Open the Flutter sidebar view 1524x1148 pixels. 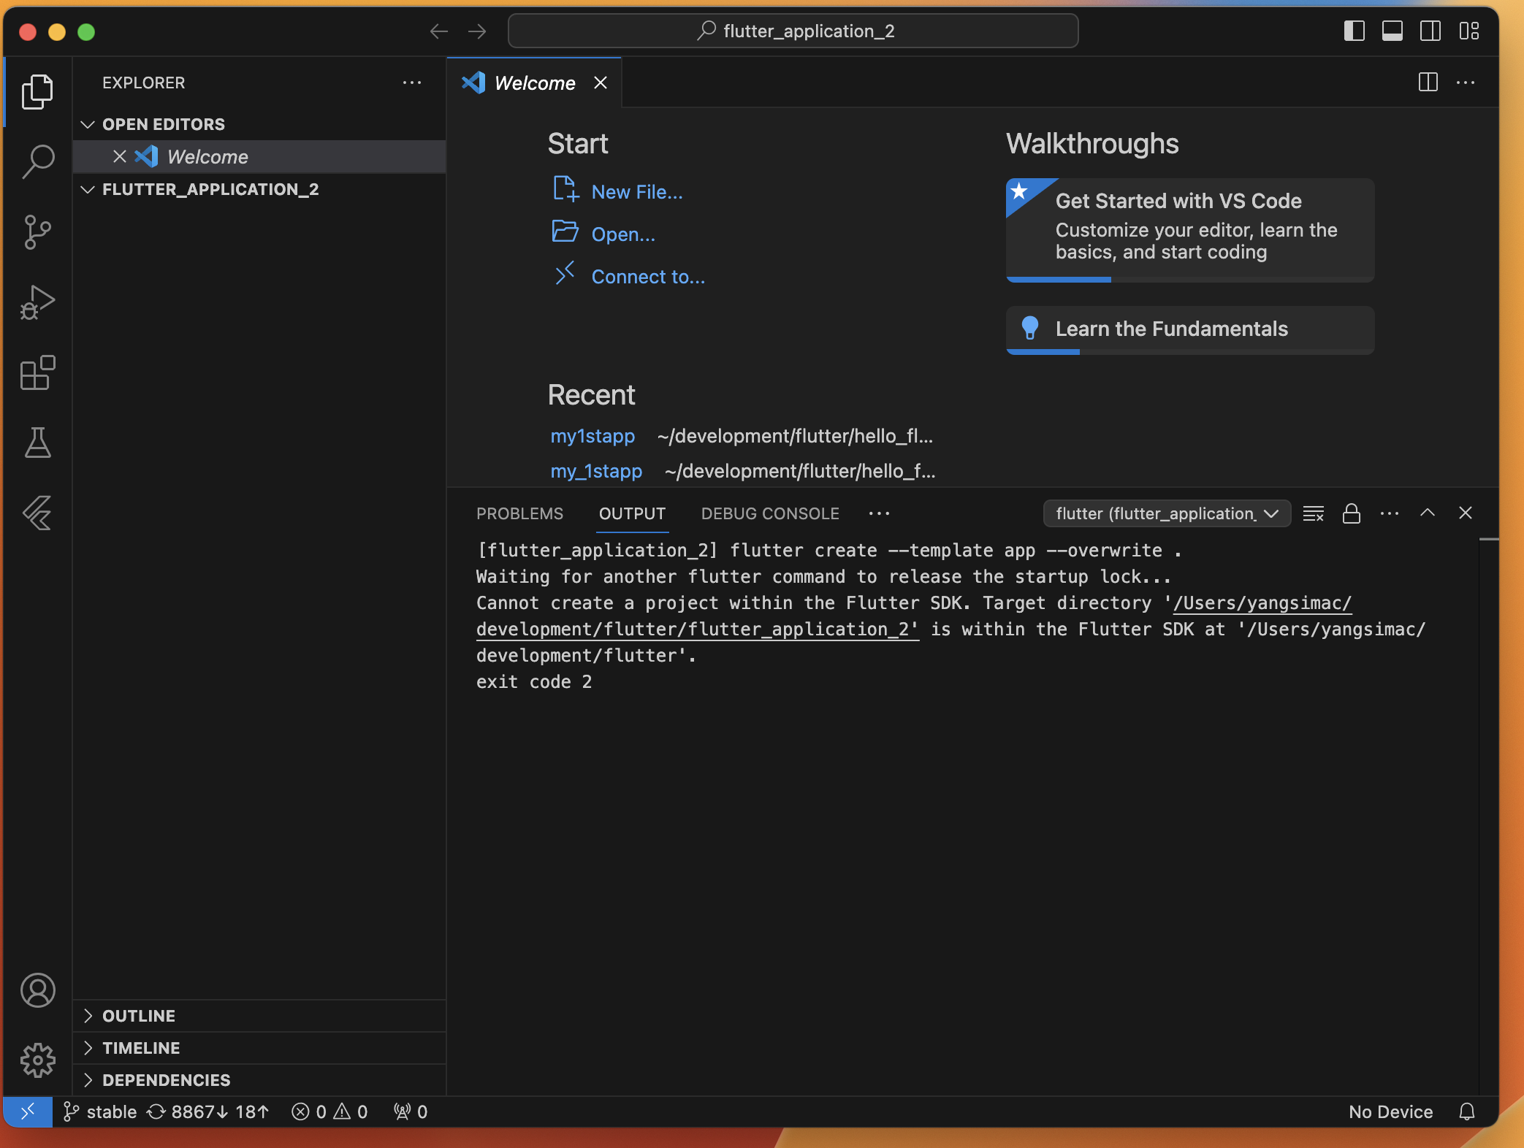(37, 513)
